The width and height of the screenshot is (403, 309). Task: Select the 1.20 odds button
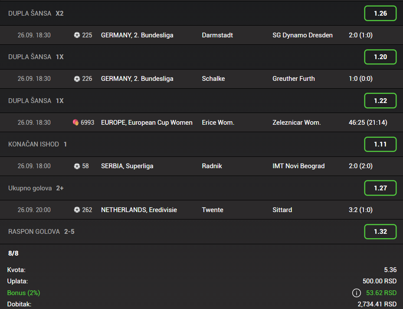380,56
